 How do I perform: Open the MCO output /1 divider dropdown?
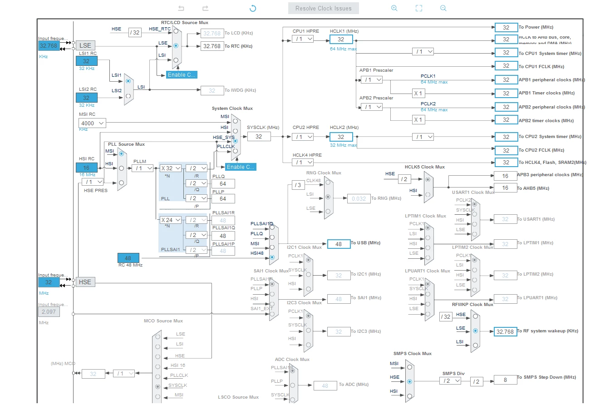(x=124, y=373)
